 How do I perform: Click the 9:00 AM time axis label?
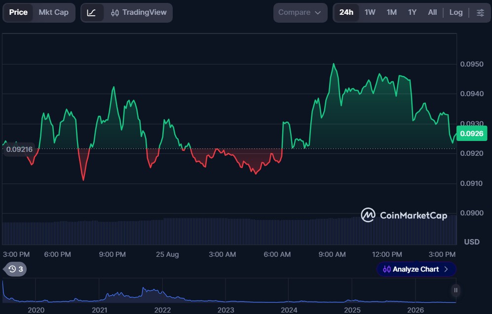coord(332,254)
